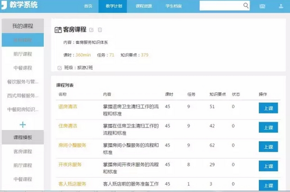Viewport: 290px width, 192px height.
Task: Click the knowledge points value 379
Action: point(145,55)
